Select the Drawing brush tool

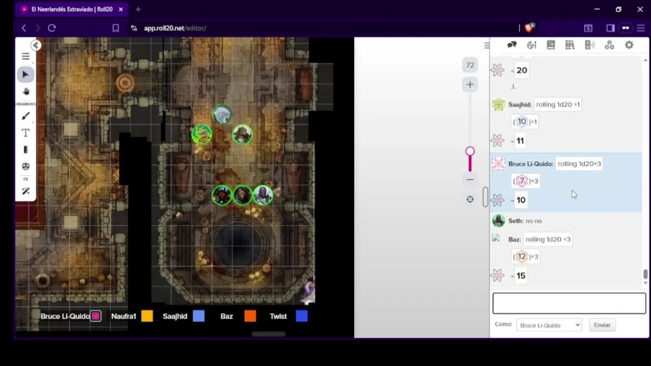click(26, 116)
